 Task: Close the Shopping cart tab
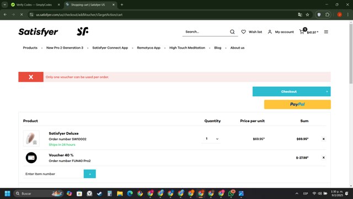point(114,5)
